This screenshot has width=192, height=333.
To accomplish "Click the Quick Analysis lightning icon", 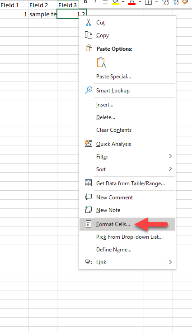I will pyautogui.click(x=89, y=144).
